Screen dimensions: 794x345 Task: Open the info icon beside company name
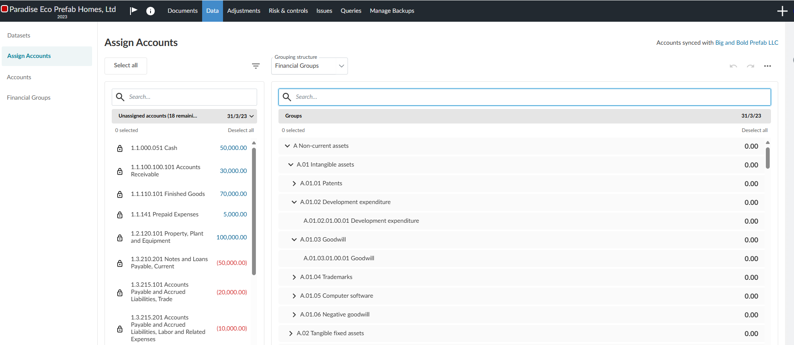click(151, 11)
